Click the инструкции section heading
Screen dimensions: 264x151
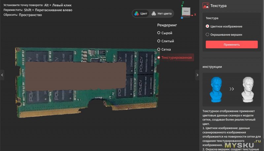pos(212,67)
